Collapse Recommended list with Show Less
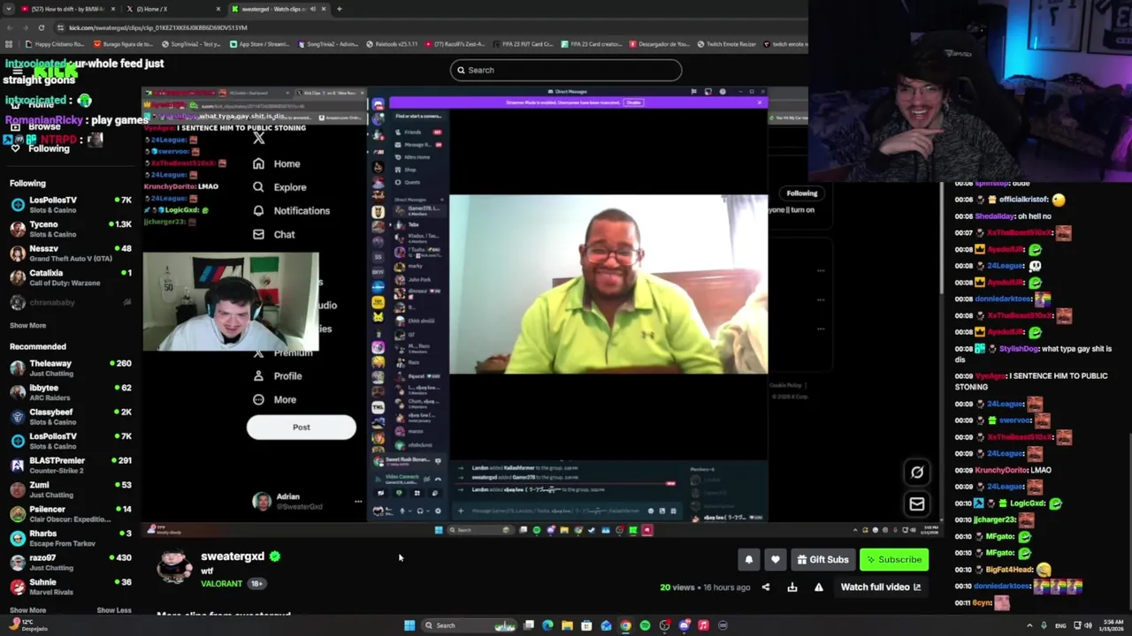This screenshot has height=636, width=1132. pyautogui.click(x=113, y=610)
